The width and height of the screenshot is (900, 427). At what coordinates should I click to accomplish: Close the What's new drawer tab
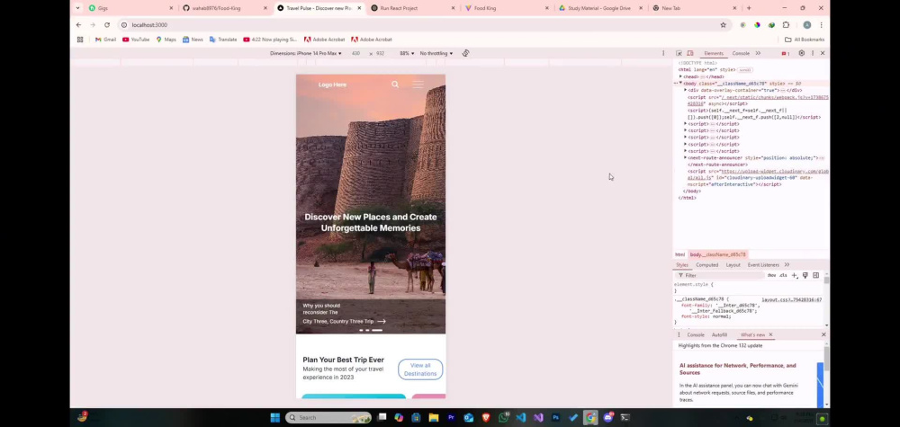770,334
